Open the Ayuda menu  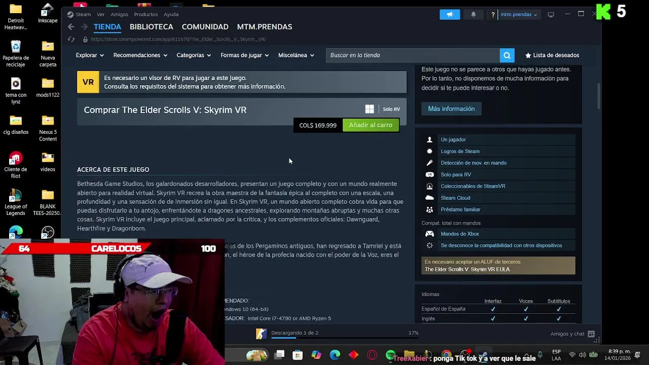[x=171, y=15]
